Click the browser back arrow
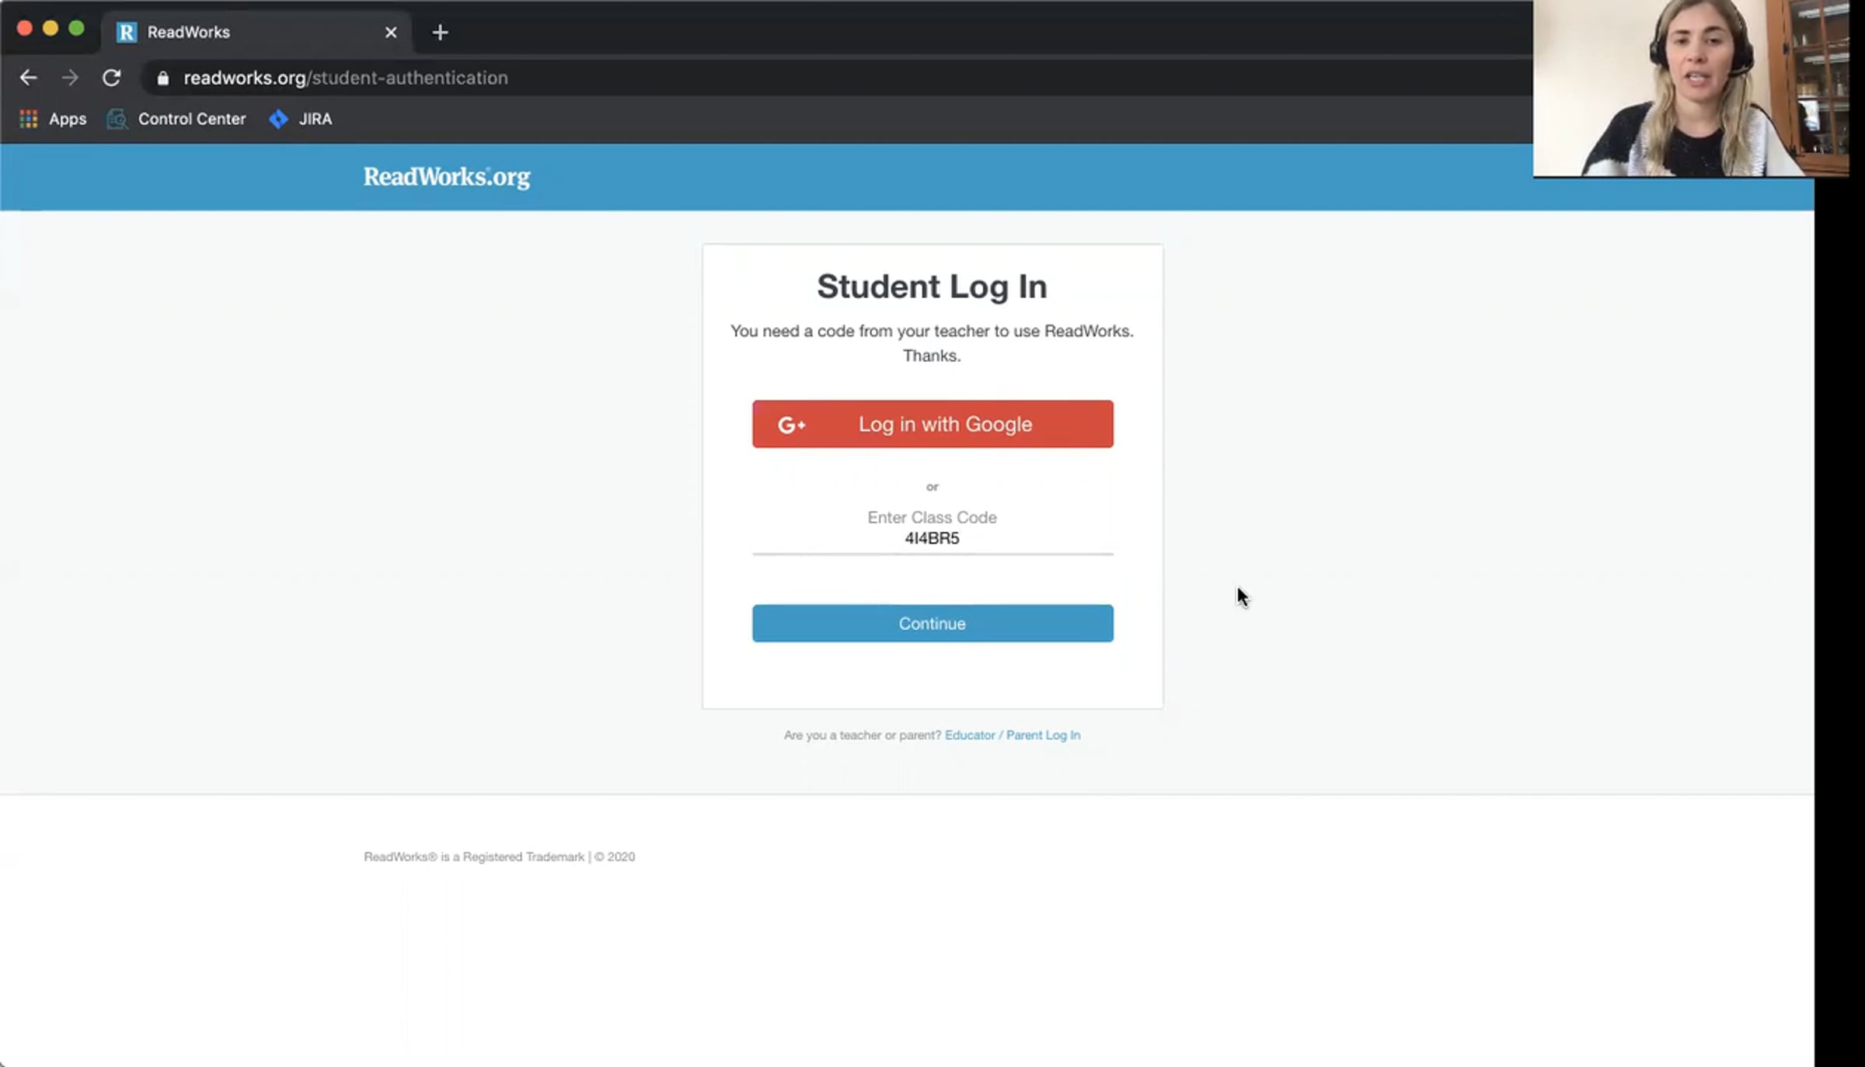 click(x=29, y=78)
